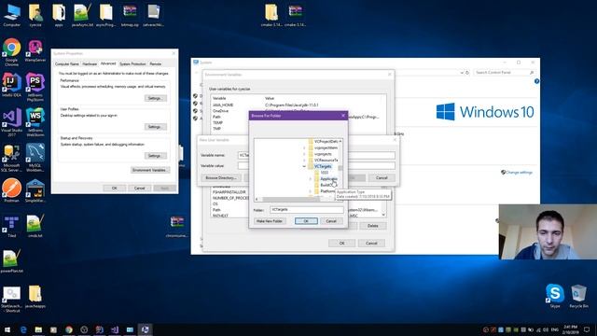
Task: Click OK in System Properties dialog
Action: pos(114,189)
